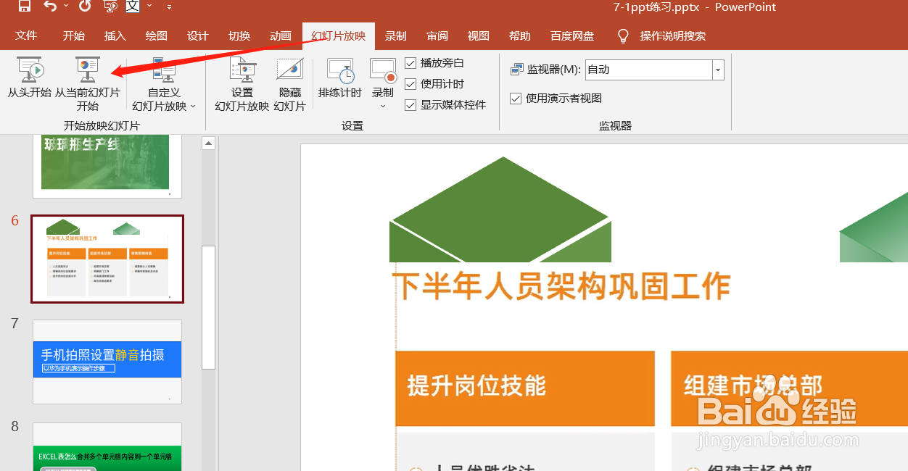Switch to the 动画 ribbon tab
908x471 pixels.
click(x=280, y=35)
